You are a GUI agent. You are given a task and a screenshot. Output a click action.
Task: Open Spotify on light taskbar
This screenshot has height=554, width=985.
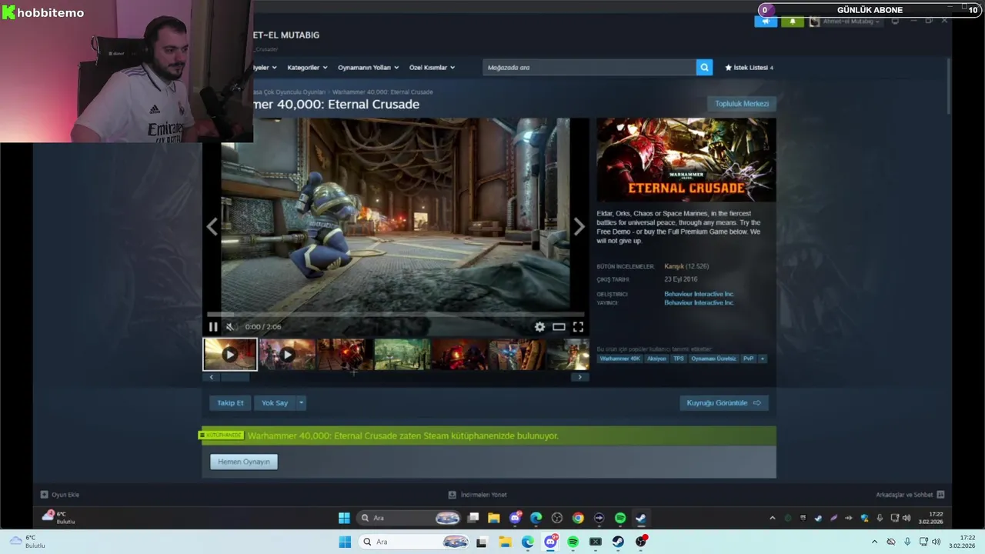(x=573, y=542)
